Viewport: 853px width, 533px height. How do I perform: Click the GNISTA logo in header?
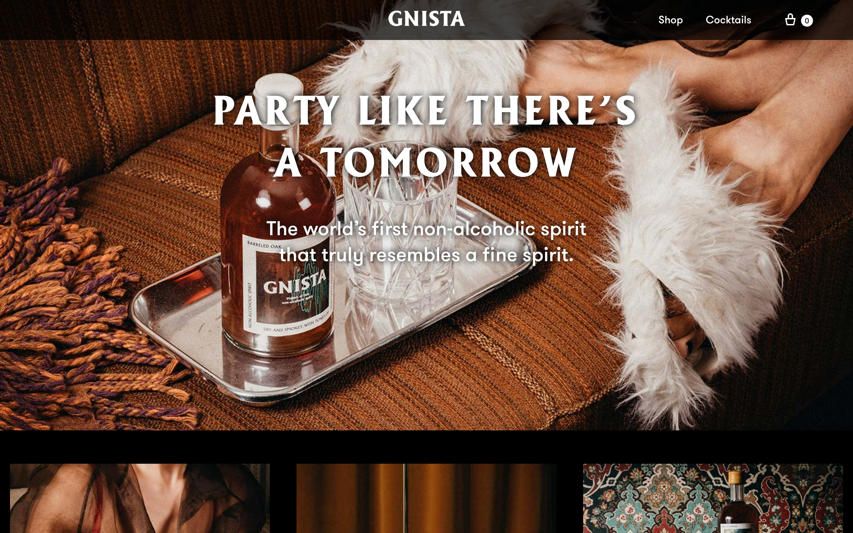[426, 19]
